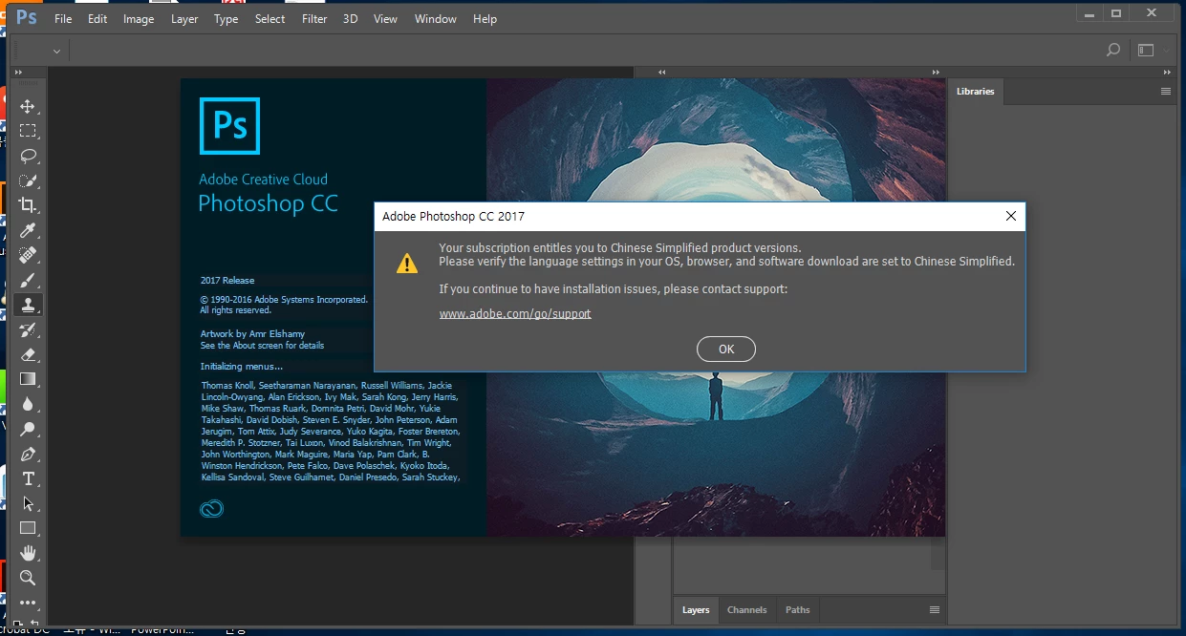
Task: Select the History Brush tool
Action: 28,329
